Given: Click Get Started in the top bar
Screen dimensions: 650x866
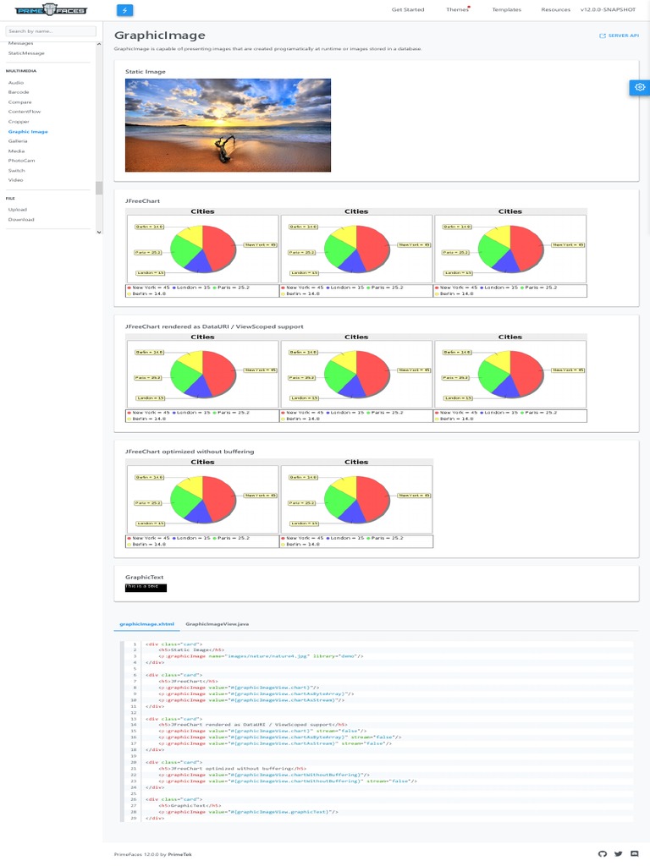Looking at the screenshot, I should (x=408, y=9).
